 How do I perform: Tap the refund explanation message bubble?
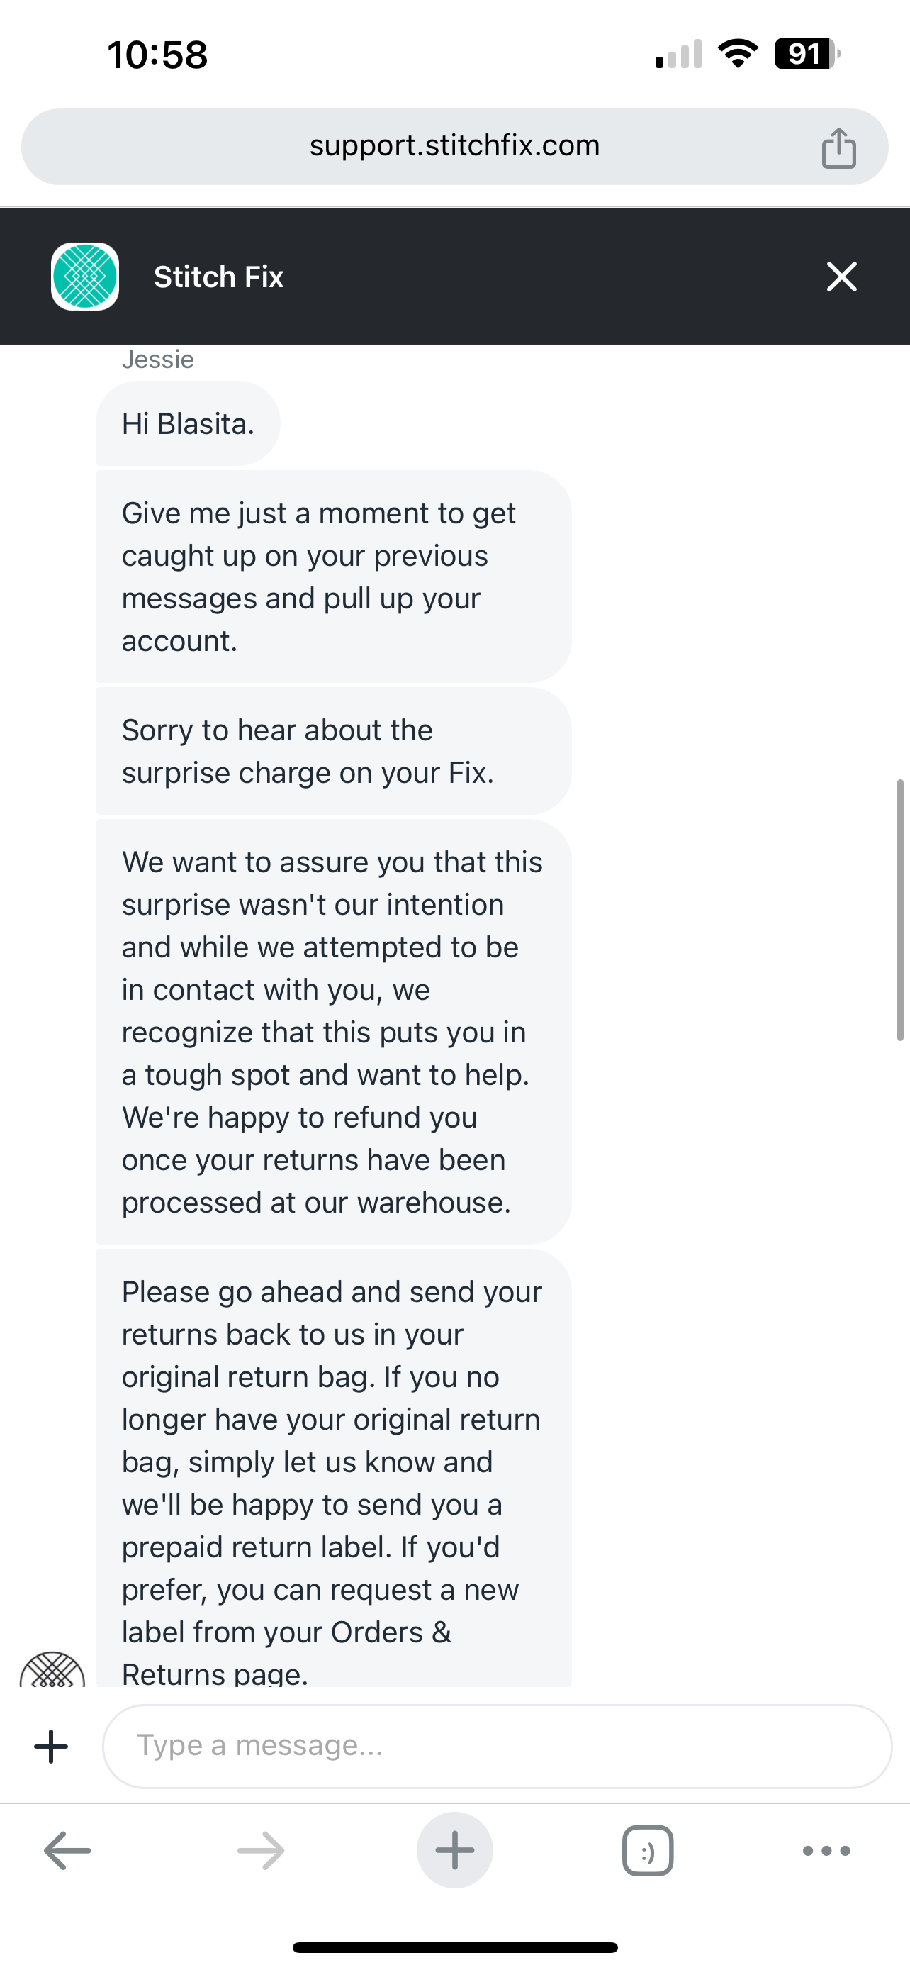pos(333,1032)
